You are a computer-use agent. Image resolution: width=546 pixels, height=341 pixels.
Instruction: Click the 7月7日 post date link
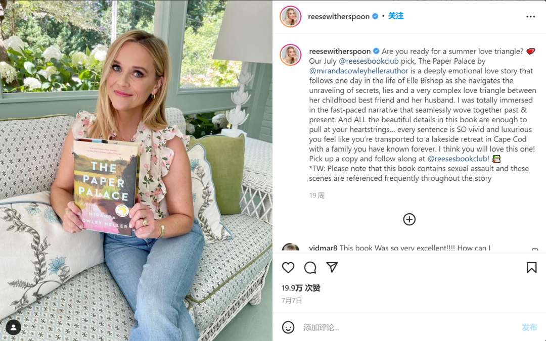tap(292, 300)
